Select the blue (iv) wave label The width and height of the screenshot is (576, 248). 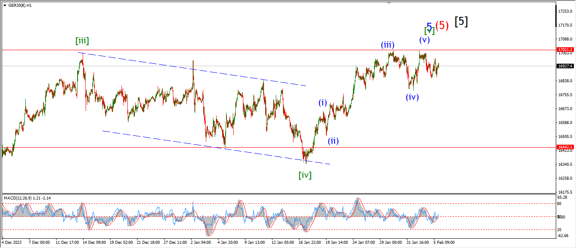tap(412, 97)
